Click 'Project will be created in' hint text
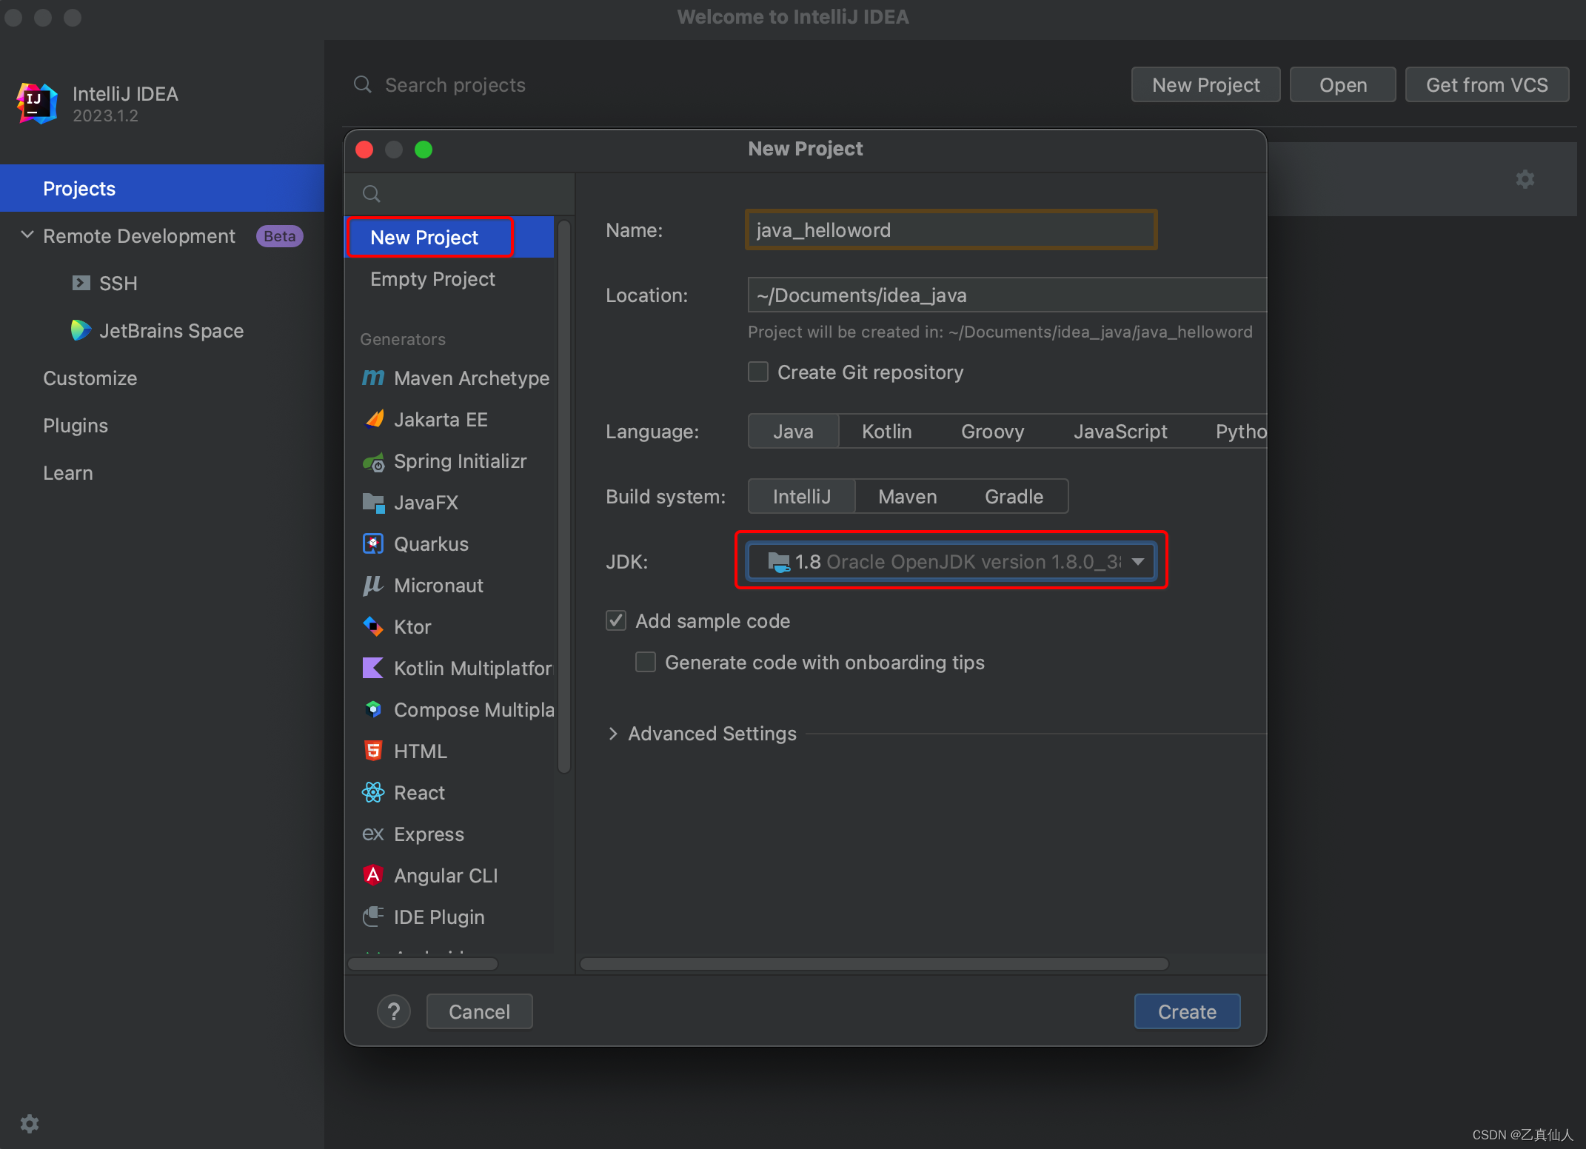The width and height of the screenshot is (1586, 1149). pos(1000,332)
